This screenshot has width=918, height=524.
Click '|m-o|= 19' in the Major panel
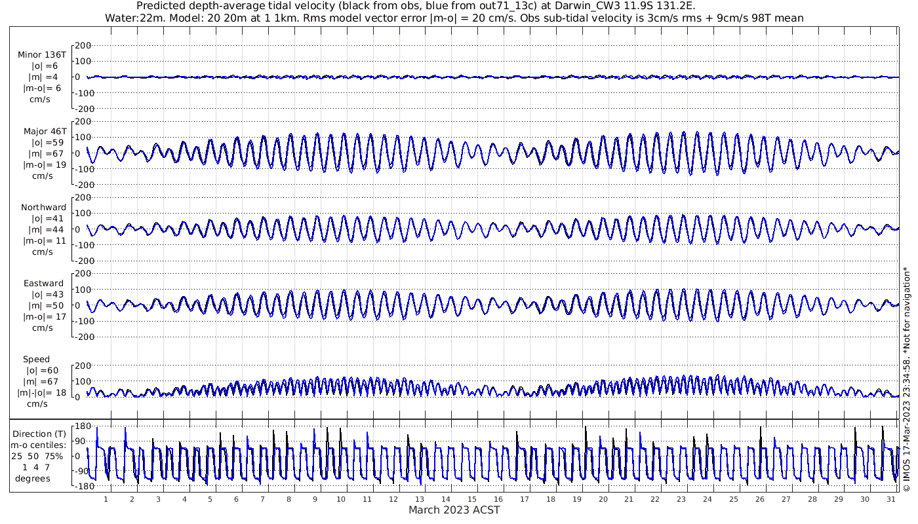pyautogui.click(x=45, y=164)
